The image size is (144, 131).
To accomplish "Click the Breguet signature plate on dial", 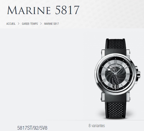I will tap(115, 66).
